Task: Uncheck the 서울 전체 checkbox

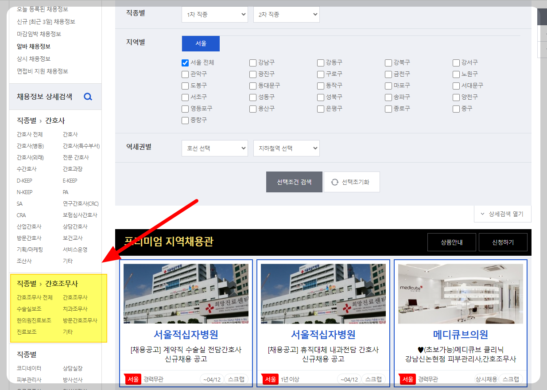Action: pos(185,62)
